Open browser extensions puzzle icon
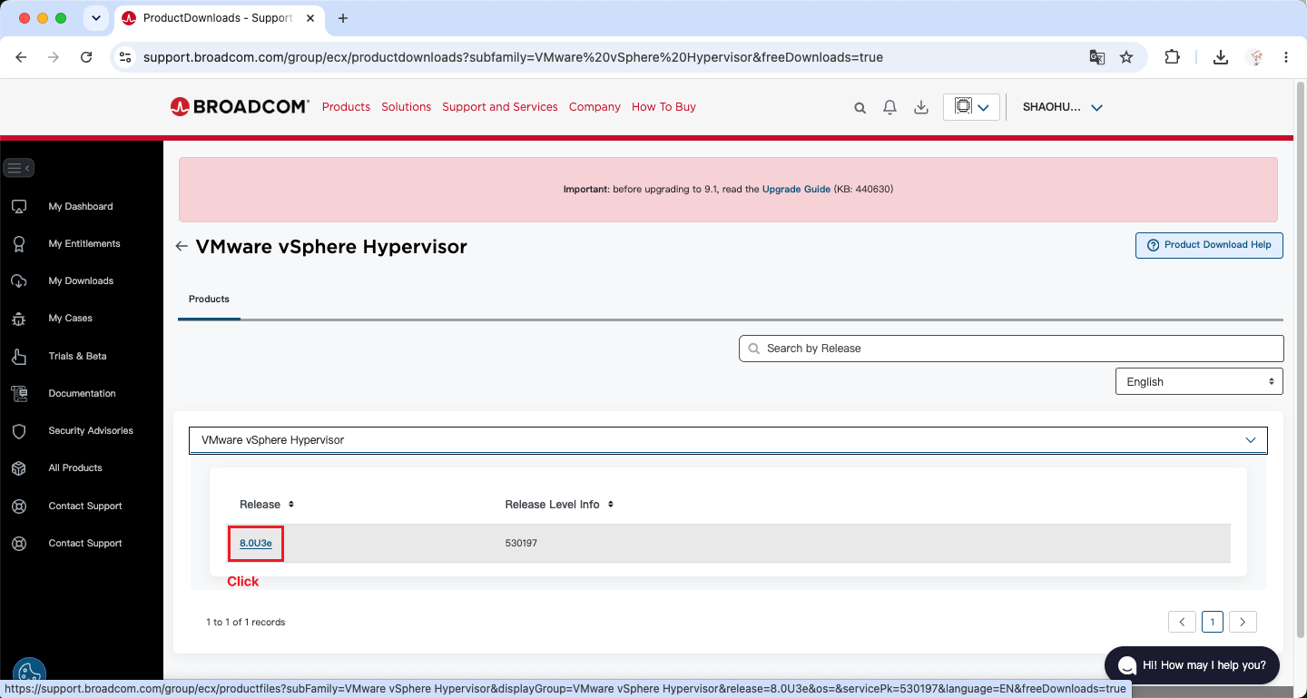The width and height of the screenshot is (1307, 698). click(1172, 57)
